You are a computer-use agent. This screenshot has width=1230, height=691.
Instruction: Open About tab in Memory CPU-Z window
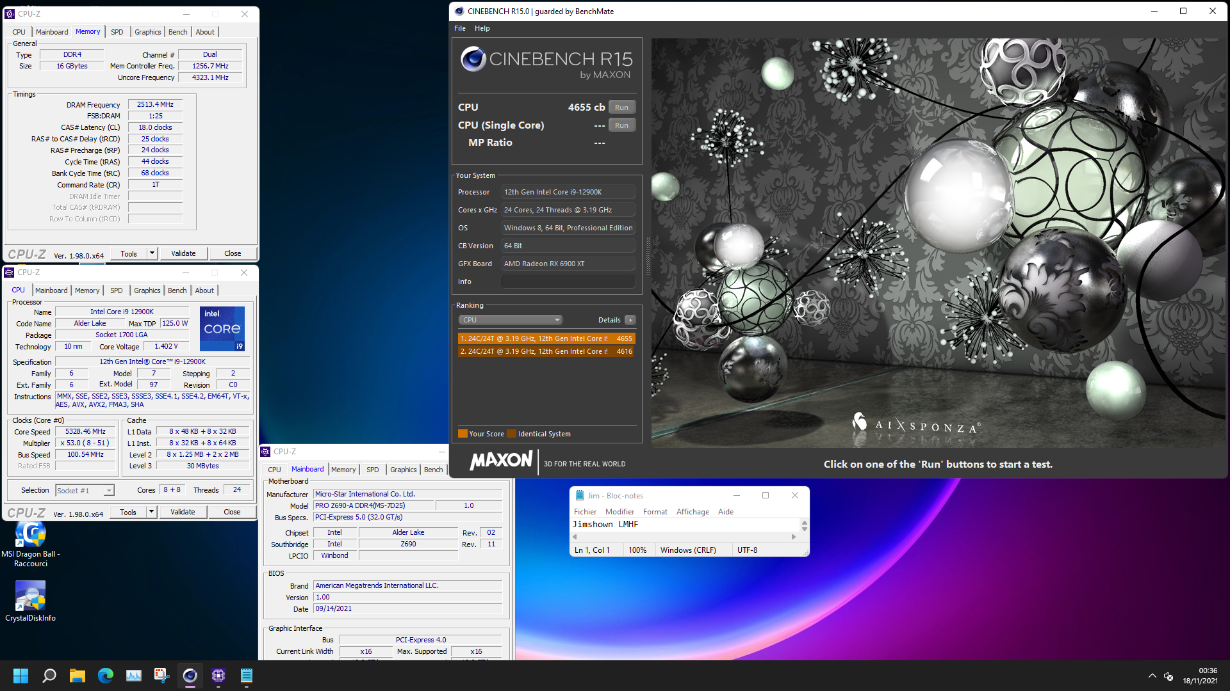point(205,32)
